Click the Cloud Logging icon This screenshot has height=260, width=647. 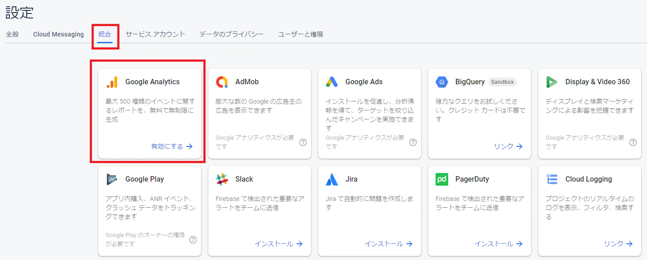[x=552, y=179]
